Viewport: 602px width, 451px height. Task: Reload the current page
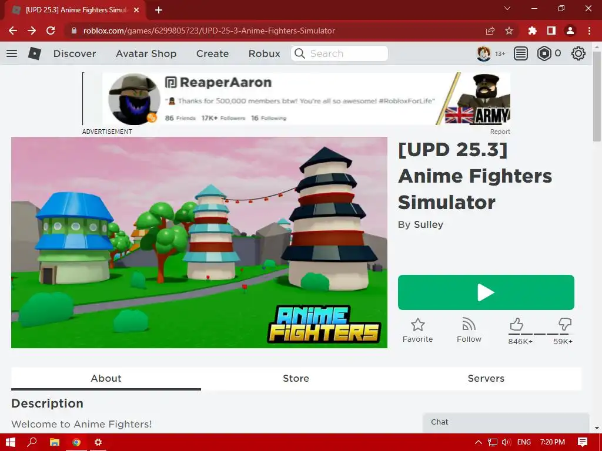point(51,31)
